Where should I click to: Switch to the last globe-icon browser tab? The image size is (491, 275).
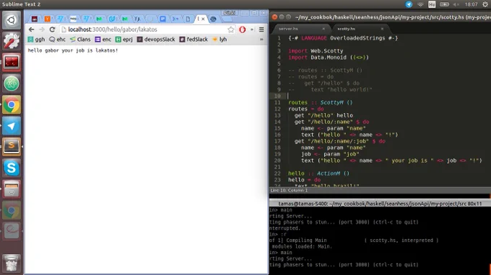coord(213,19)
